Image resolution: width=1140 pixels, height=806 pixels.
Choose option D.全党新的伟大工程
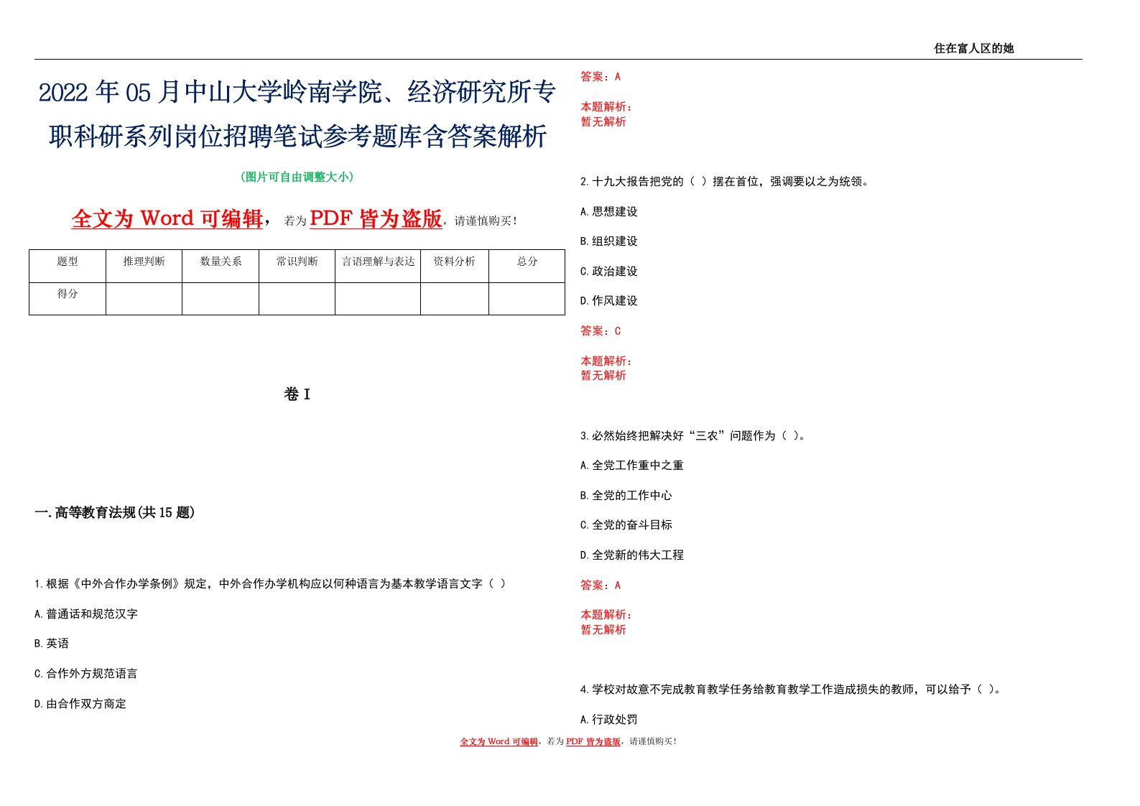pyautogui.click(x=632, y=555)
